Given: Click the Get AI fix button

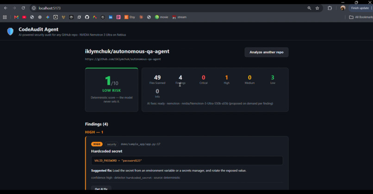Looking at the screenshot, I should [x=101, y=188].
